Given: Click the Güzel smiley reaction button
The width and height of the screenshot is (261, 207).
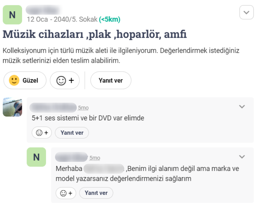Looking at the screenshot, I should click(25, 80).
